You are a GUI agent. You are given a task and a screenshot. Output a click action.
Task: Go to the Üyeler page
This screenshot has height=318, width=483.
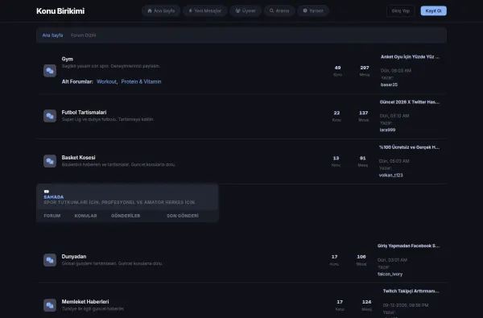pyautogui.click(x=246, y=10)
